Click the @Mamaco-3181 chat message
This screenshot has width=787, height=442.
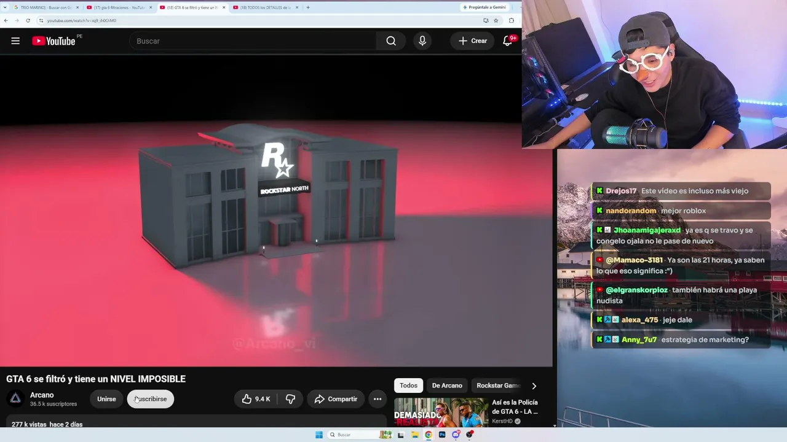click(x=681, y=266)
